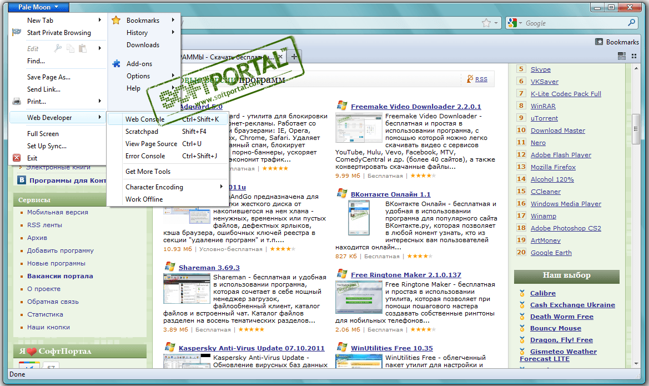Image resolution: width=649 pixels, height=386 pixels.
Task: Click the red Exit icon in menu
Action: 17,158
